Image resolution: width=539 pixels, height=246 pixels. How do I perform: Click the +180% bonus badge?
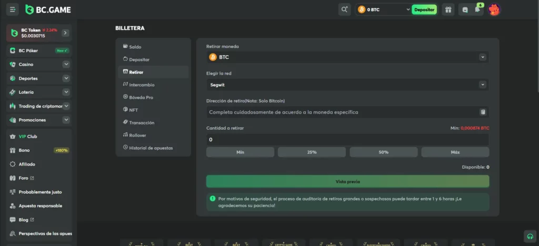(62, 150)
